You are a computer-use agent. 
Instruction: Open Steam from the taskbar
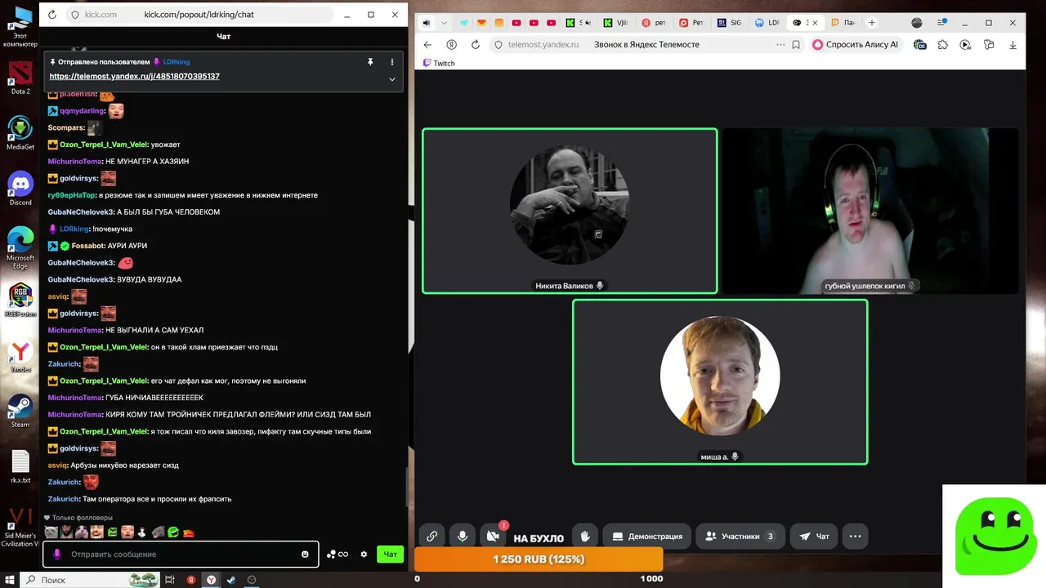(x=231, y=579)
